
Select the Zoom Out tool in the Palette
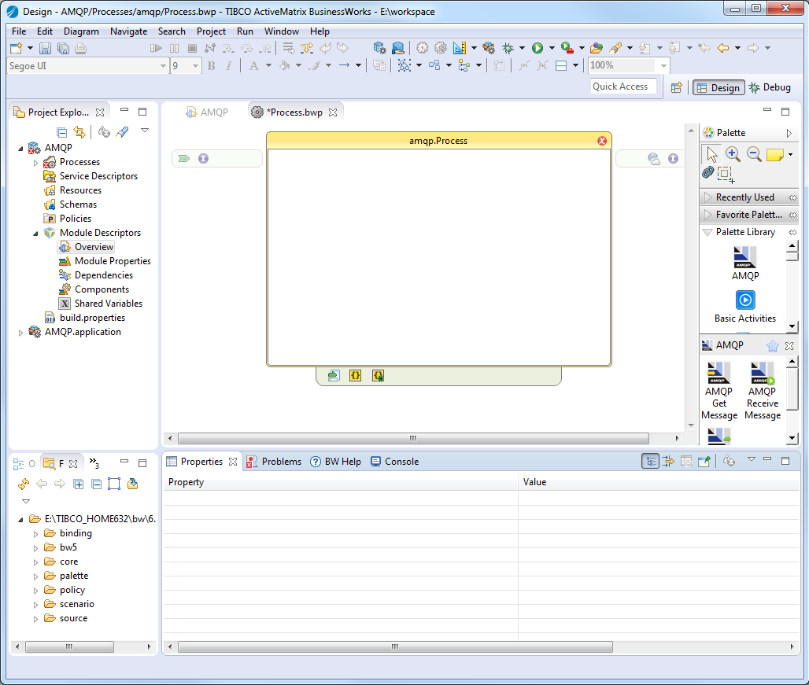[754, 153]
